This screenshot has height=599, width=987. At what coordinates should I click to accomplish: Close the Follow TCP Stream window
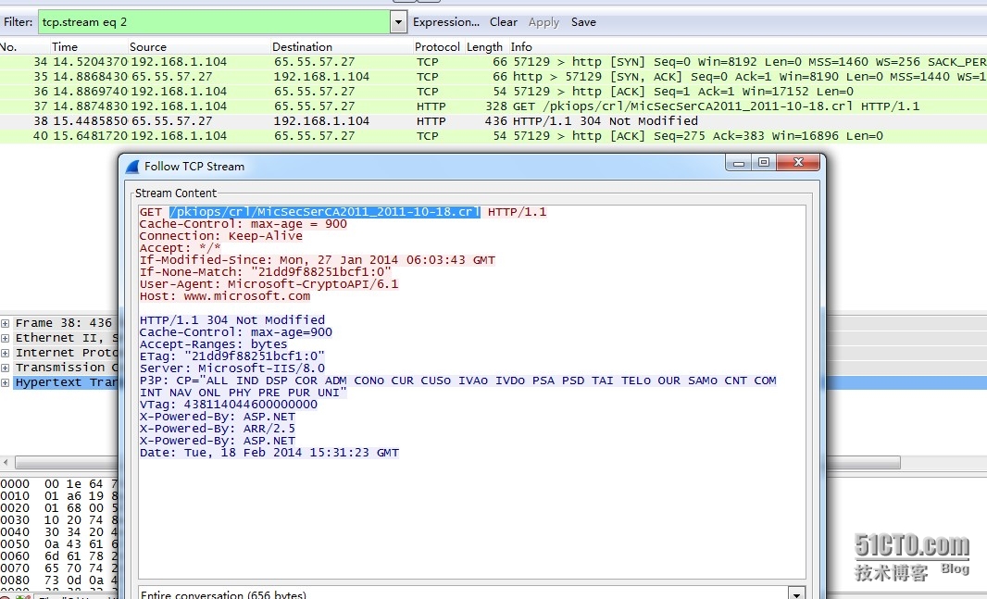(798, 163)
